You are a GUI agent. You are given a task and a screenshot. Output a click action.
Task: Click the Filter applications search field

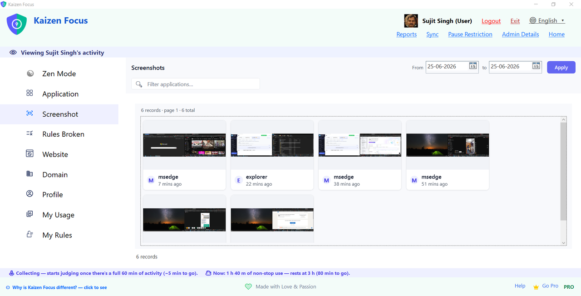[196, 84]
